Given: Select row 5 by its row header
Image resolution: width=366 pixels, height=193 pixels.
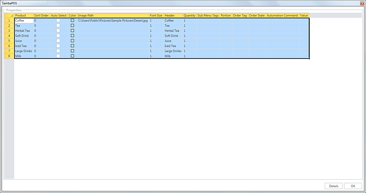Looking at the screenshot, I should [x=10, y=41].
